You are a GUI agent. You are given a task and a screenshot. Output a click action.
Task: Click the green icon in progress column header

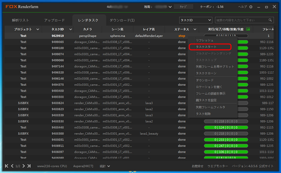click(248, 29)
